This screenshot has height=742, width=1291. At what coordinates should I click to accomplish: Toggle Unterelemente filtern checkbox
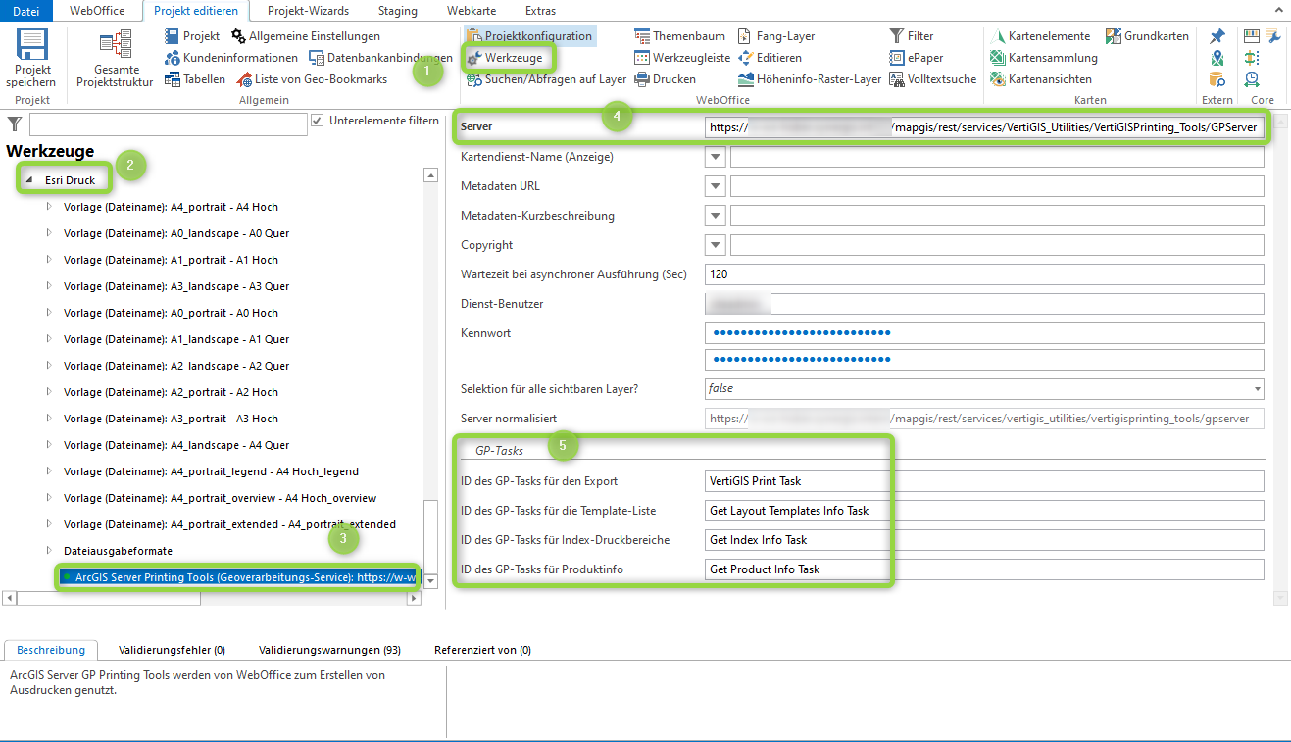[317, 121]
